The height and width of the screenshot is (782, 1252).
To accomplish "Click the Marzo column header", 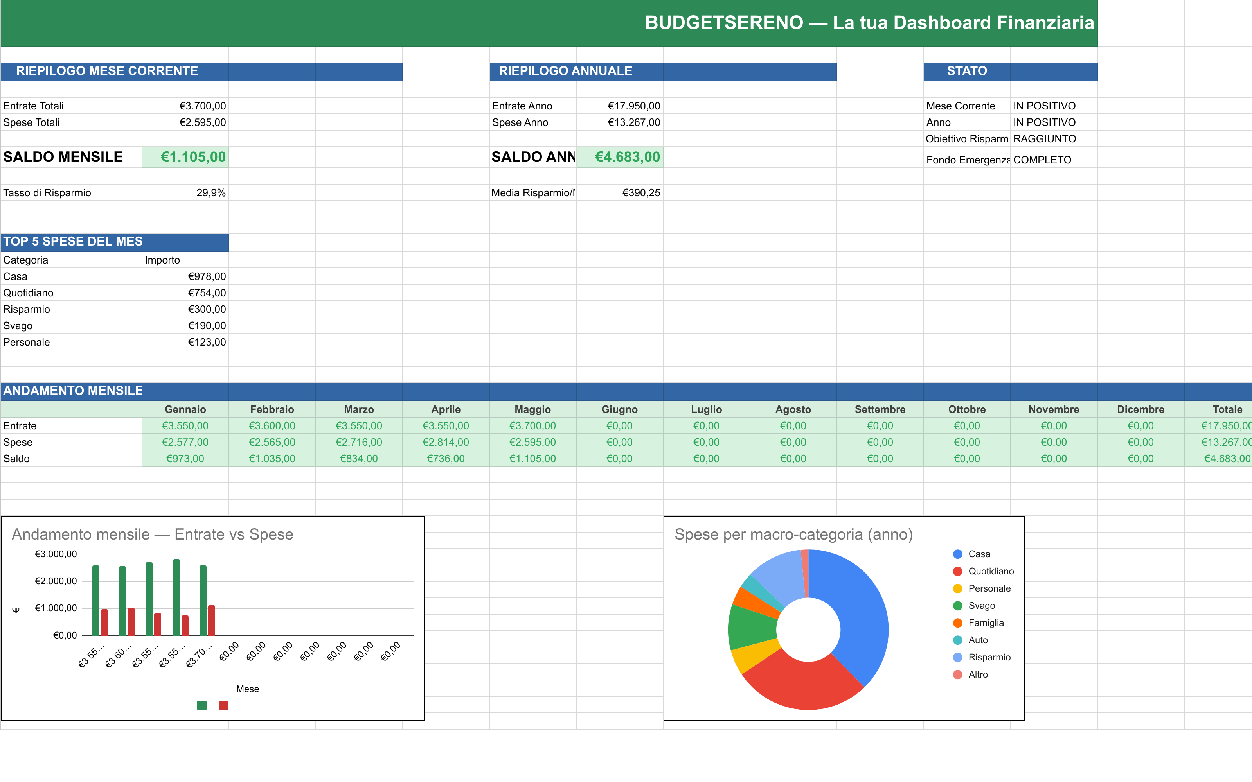I will coord(359,410).
